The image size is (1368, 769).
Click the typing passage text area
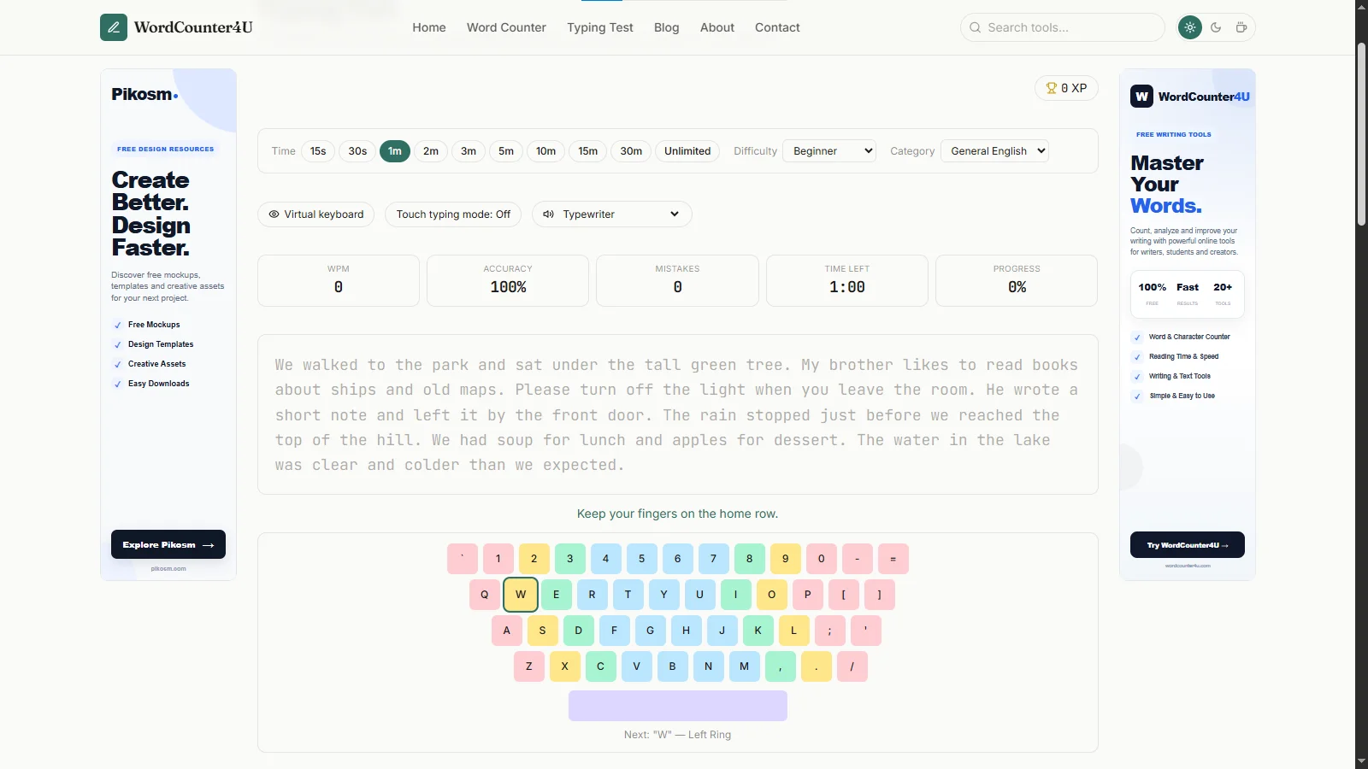point(678,414)
